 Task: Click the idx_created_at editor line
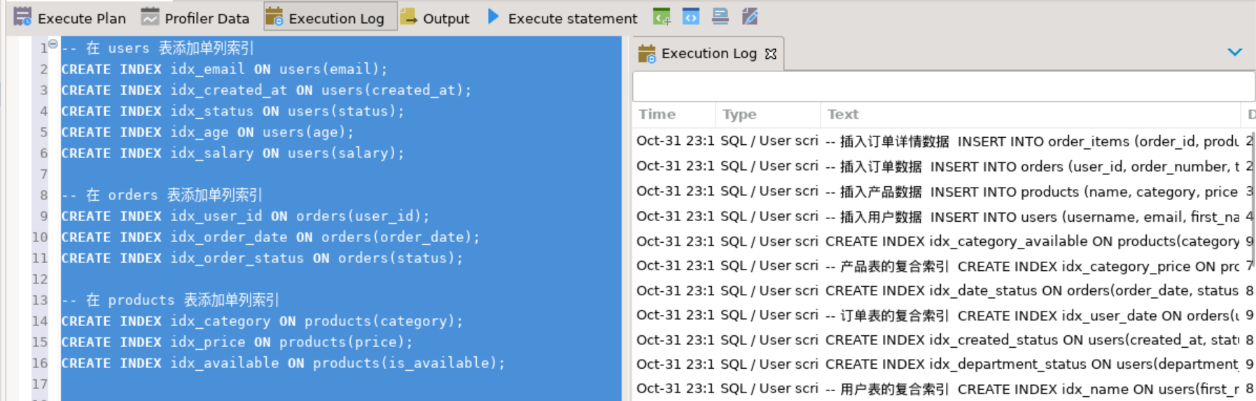[x=266, y=90]
